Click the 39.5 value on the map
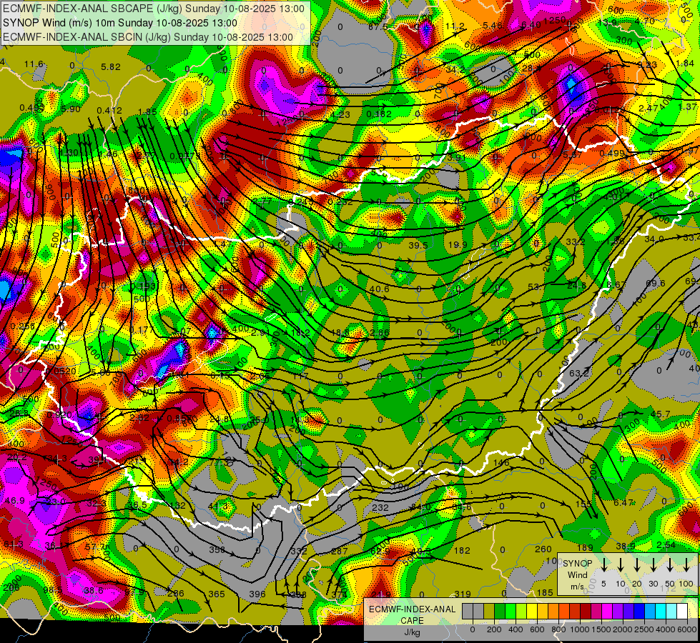 pos(418,246)
